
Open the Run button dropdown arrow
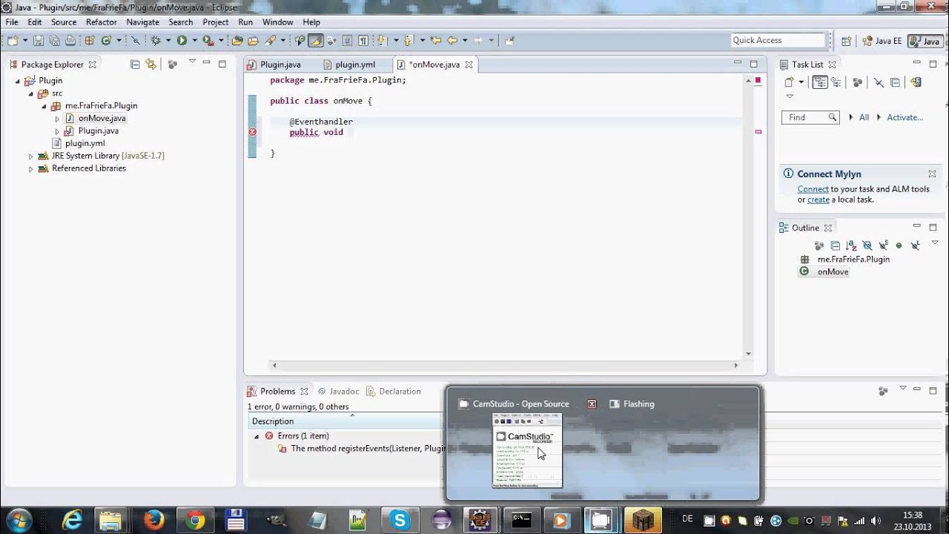[194, 41]
